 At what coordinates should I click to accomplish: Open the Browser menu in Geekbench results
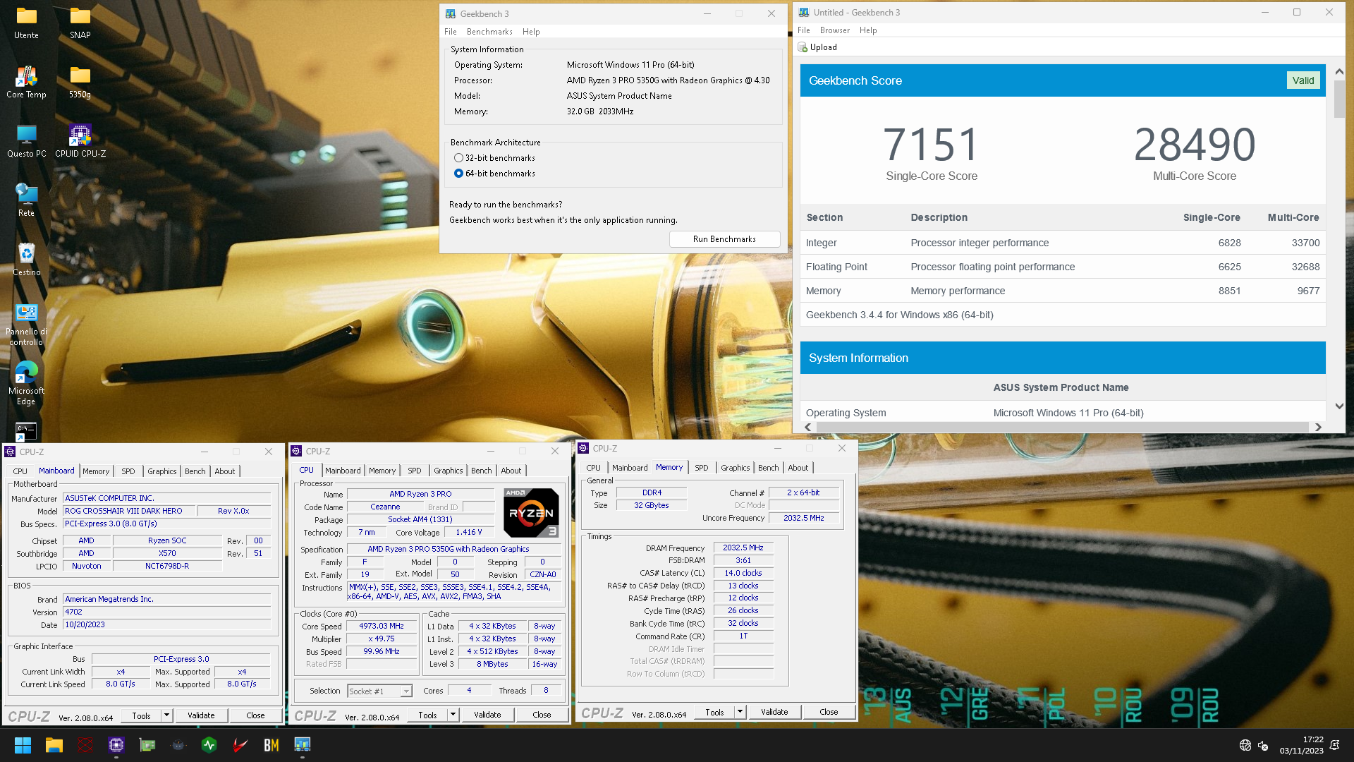pyautogui.click(x=835, y=30)
